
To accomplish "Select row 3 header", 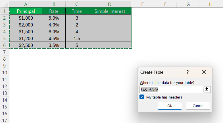I will click(x=5, y=25).
